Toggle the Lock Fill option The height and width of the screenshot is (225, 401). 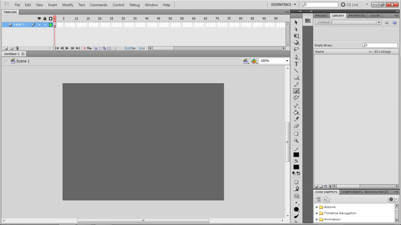pos(296,189)
